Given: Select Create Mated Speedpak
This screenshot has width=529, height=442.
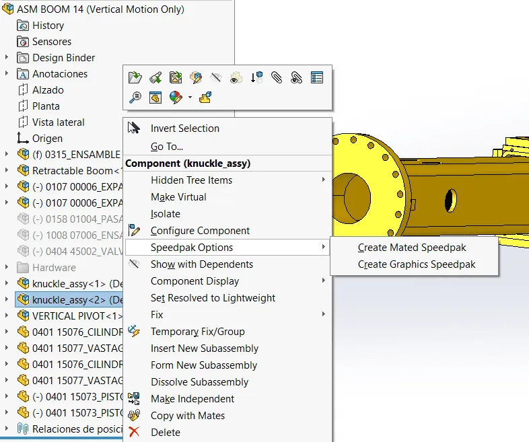Looking at the screenshot, I should (x=412, y=248).
